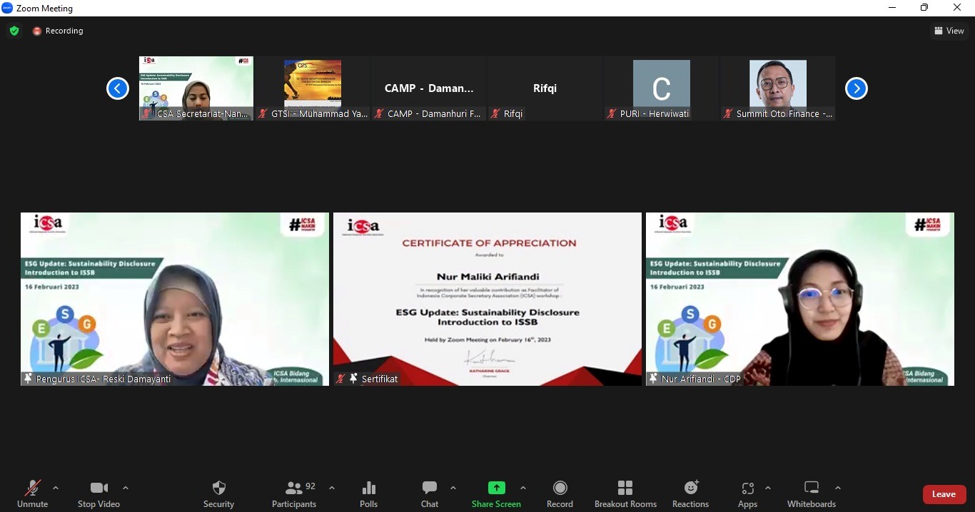Stop Video camera
Screen dimensions: 975x512
98,493
